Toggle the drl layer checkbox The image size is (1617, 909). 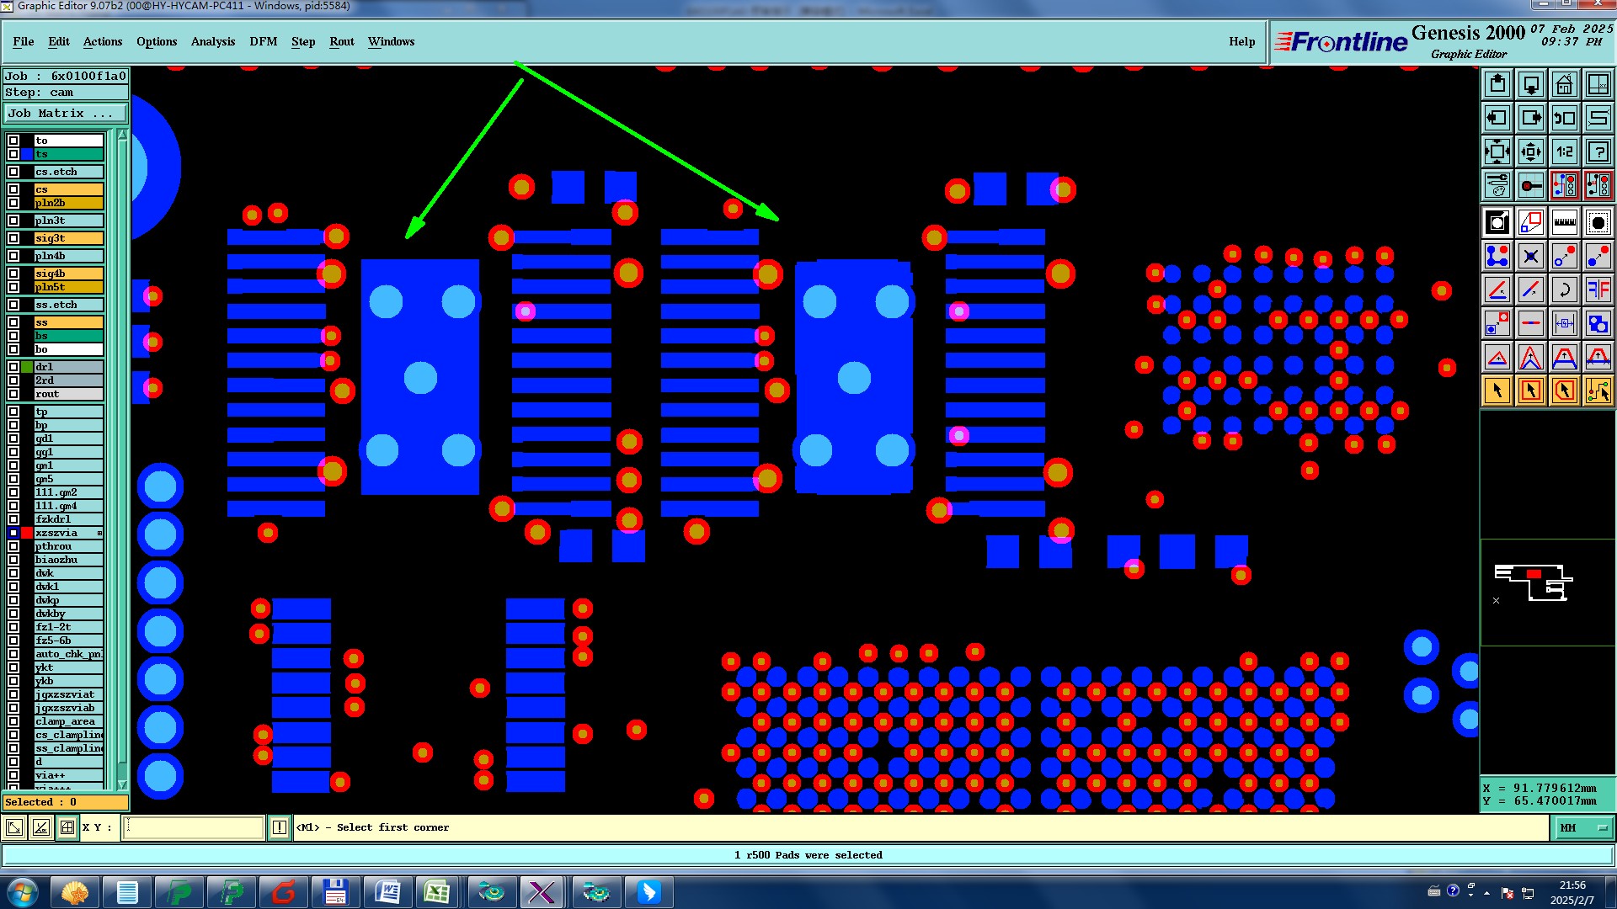13,367
